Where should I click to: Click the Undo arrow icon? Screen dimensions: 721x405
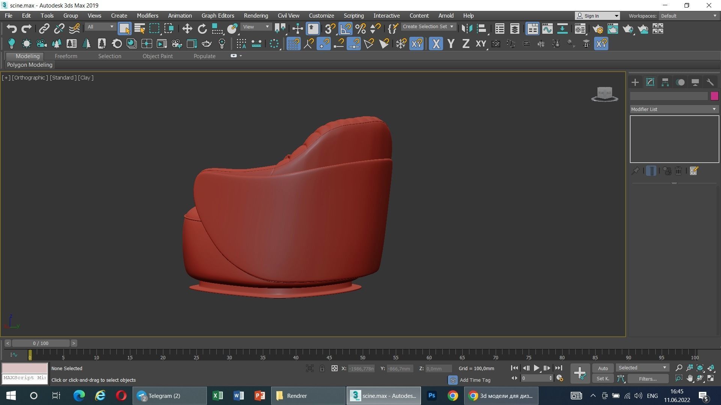(12, 28)
